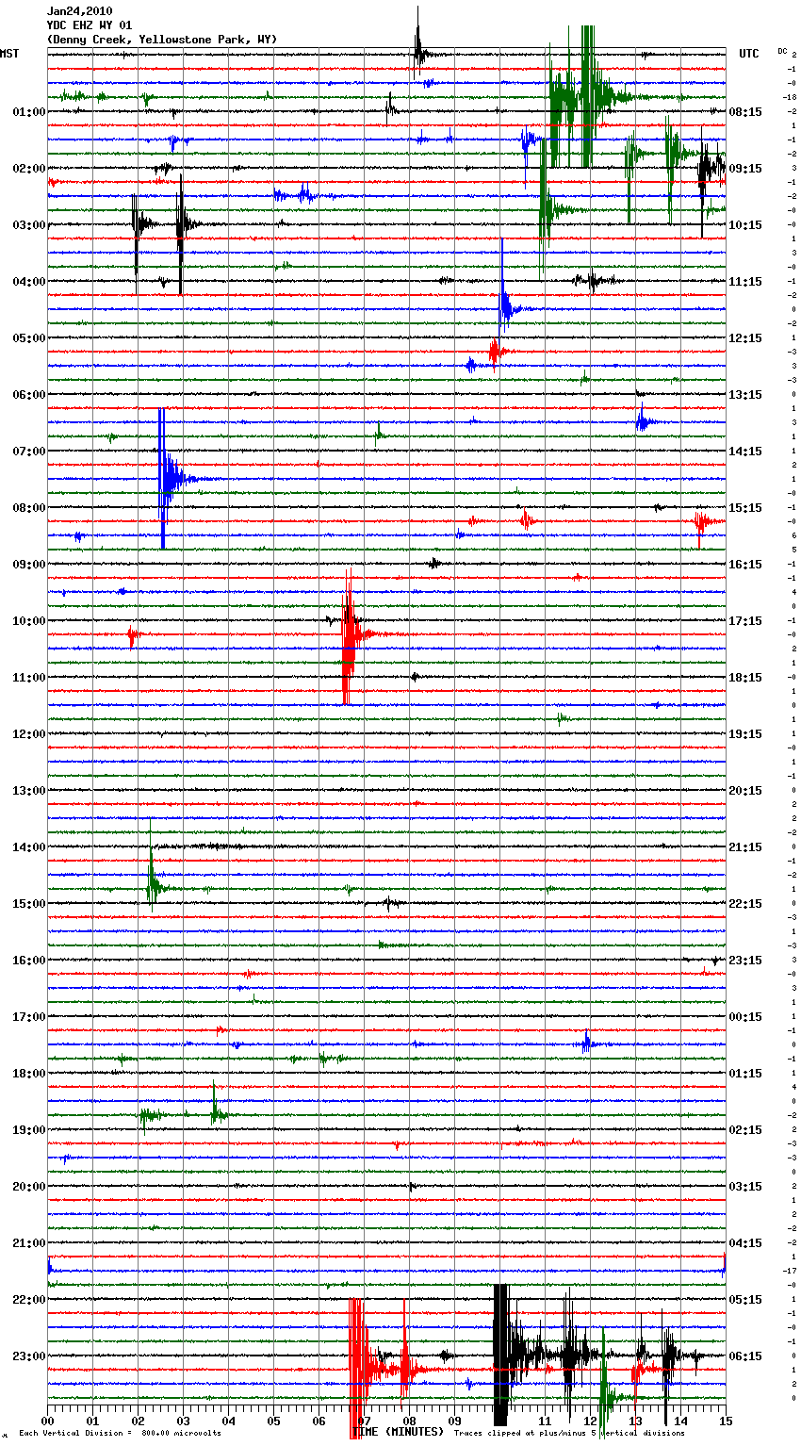The height and width of the screenshot is (1446, 801).
Task: Click the 01:15 UTC time label
Action: pos(745,1074)
